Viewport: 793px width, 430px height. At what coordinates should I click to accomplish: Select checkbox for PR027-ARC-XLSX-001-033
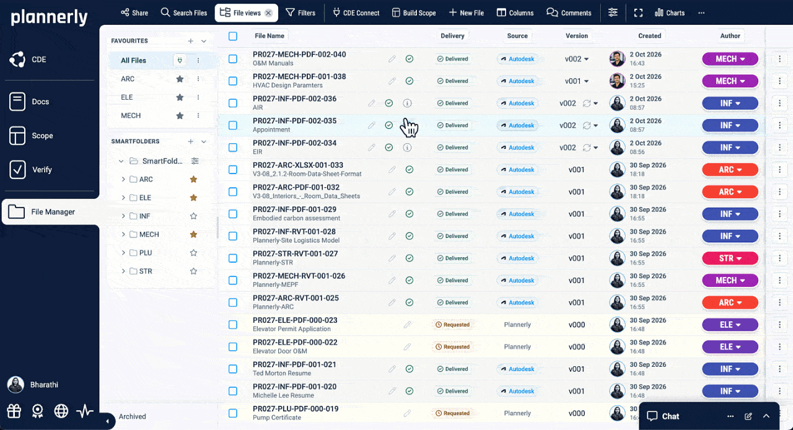[x=233, y=170]
